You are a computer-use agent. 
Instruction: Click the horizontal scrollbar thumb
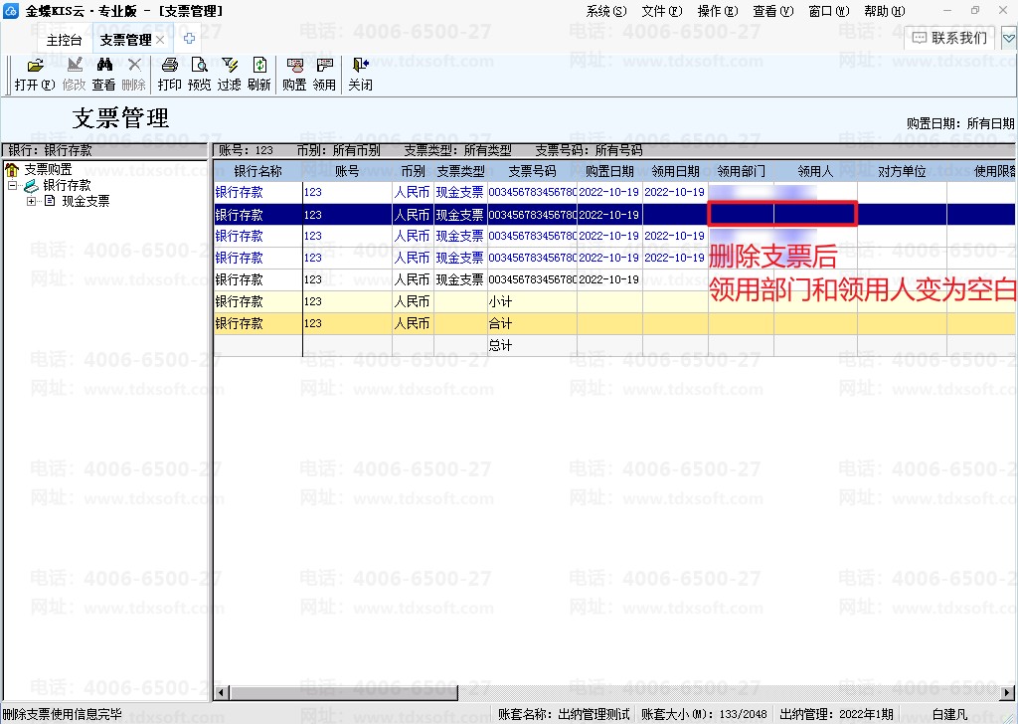344,693
